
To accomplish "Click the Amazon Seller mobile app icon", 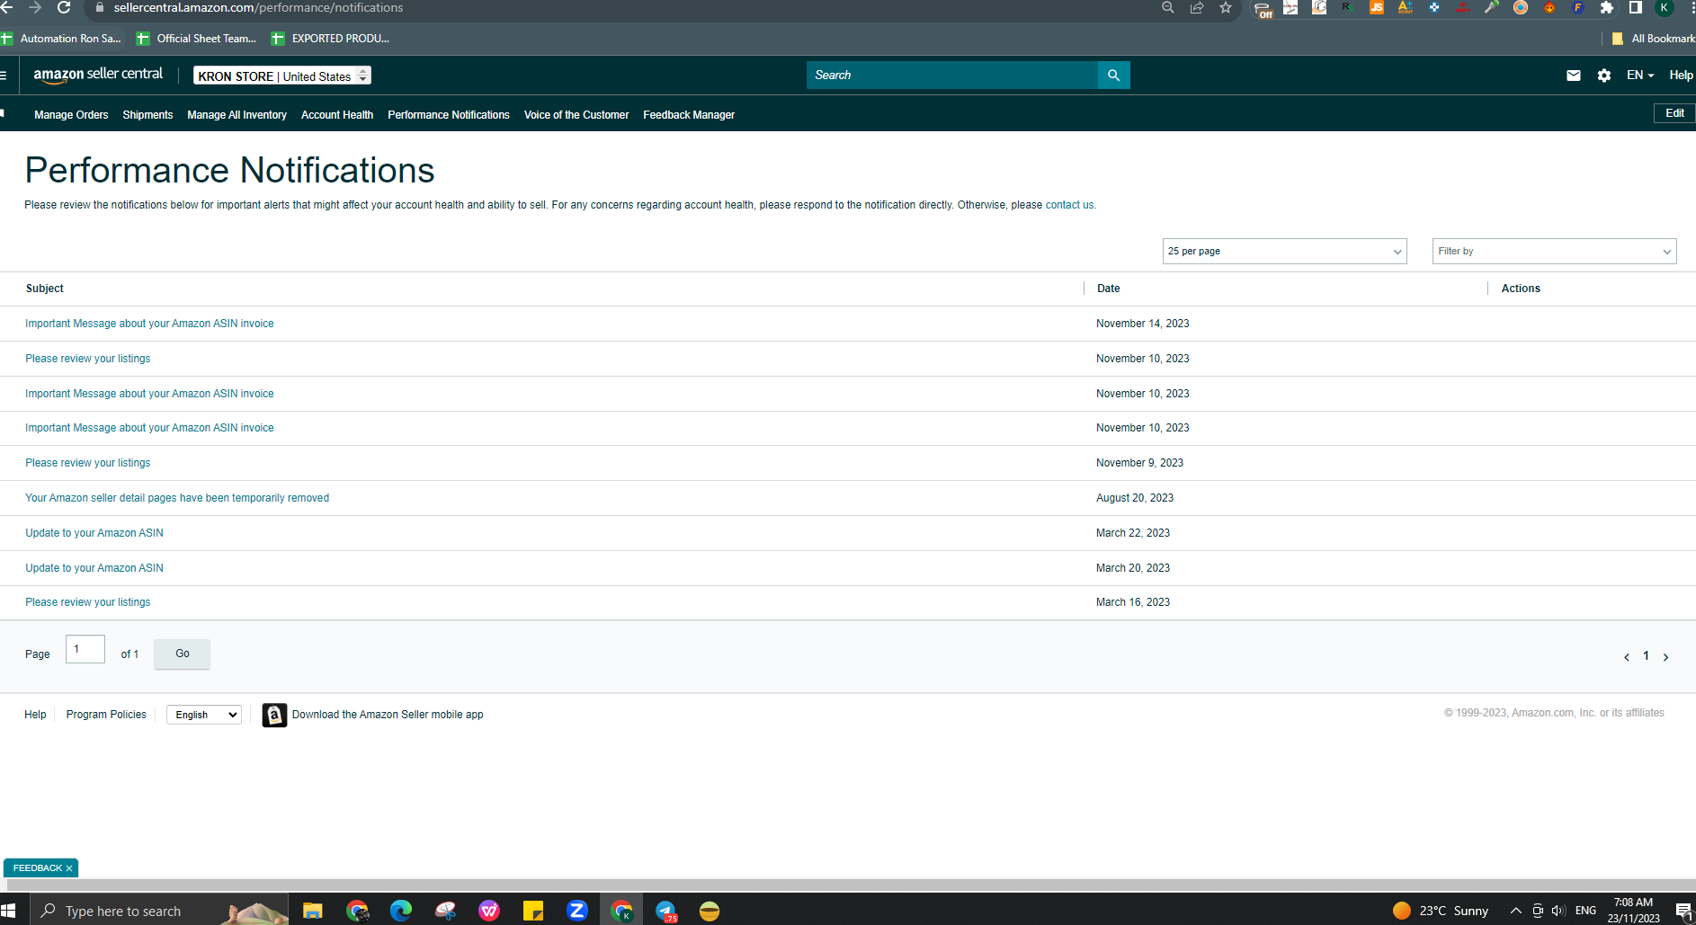I will 274,715.
